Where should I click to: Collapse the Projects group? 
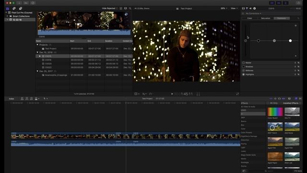[x=37, y=45]
